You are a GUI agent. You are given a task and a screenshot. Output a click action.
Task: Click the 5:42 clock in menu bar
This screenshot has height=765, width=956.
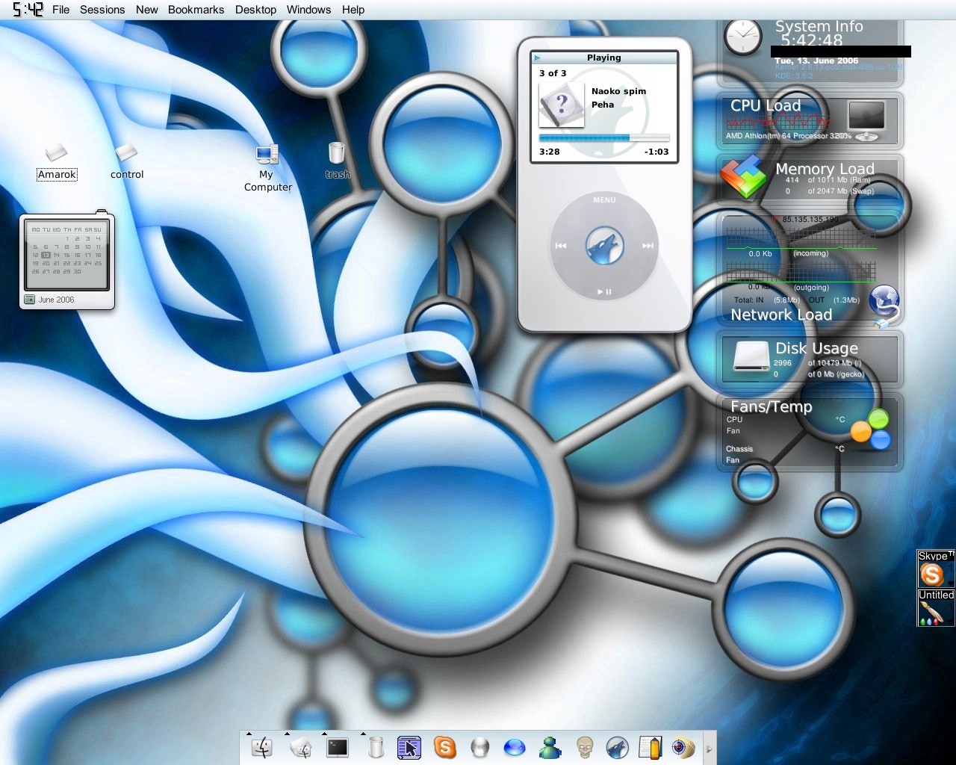pyautogui.click(x=28, y=10)
